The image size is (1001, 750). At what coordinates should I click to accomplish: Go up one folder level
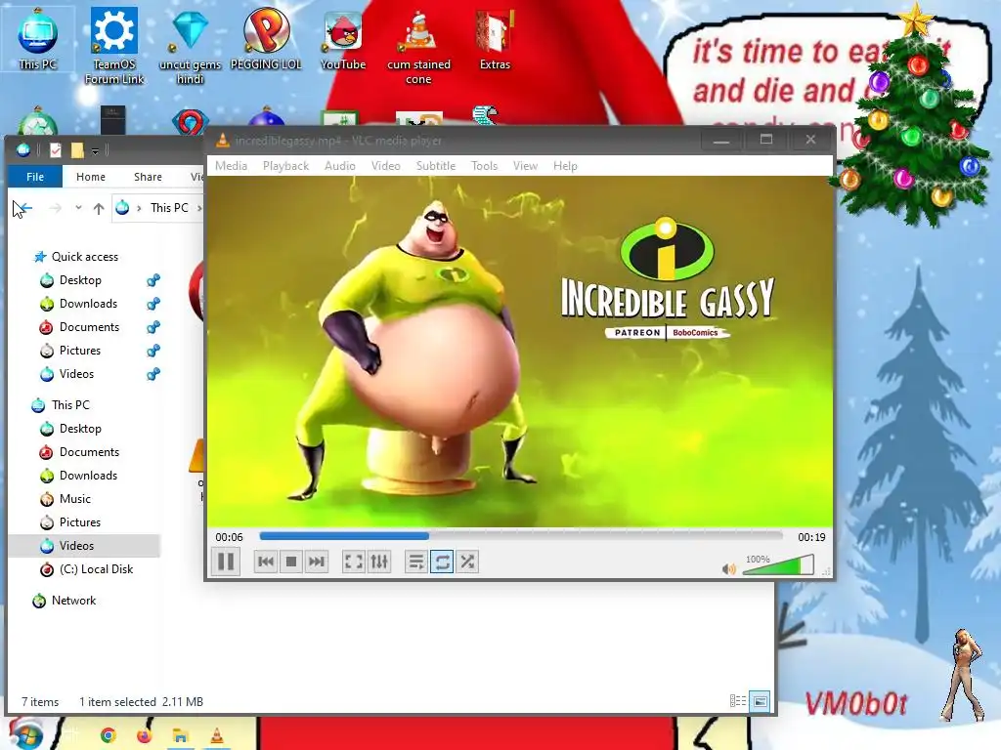(99, 208)
